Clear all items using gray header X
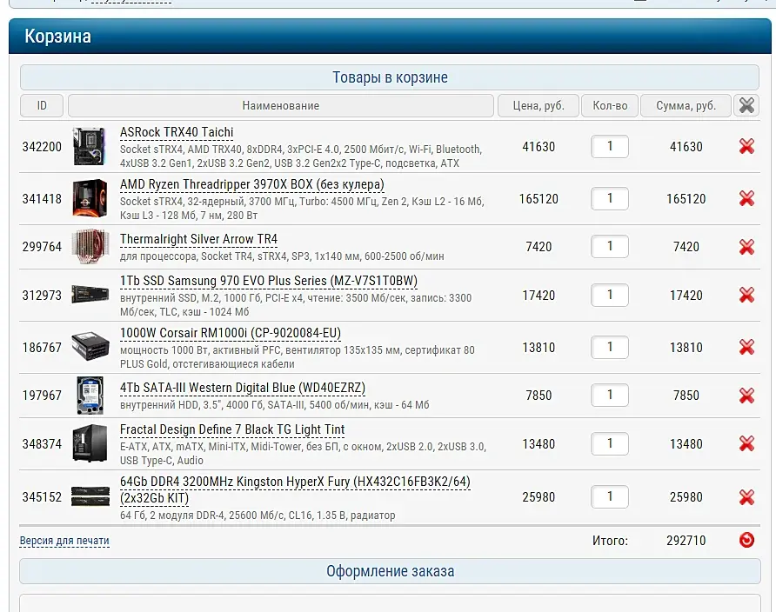 746,105
